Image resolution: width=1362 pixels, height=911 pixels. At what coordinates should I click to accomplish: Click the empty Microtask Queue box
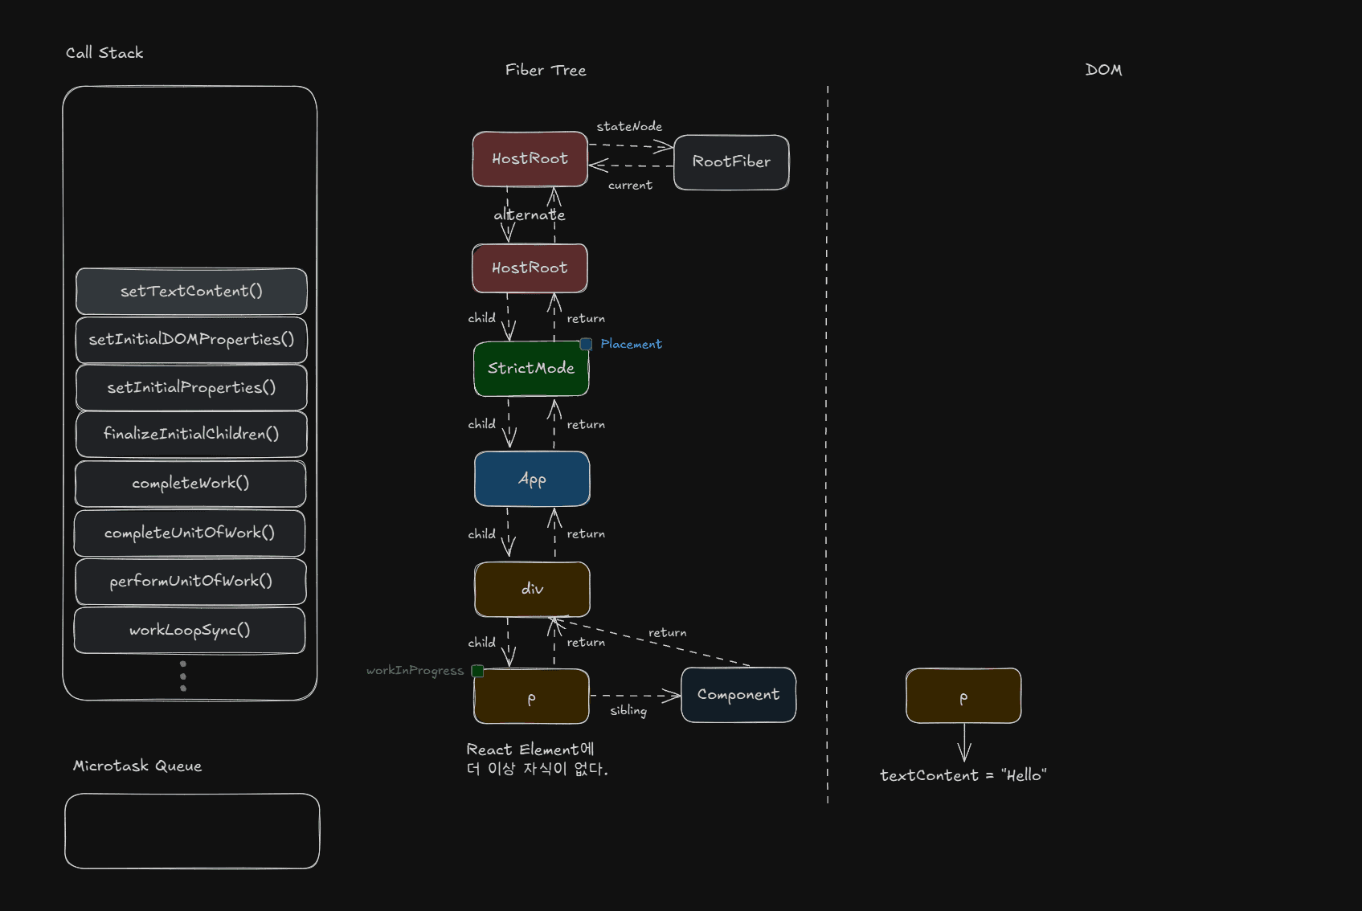pos(192,831)
